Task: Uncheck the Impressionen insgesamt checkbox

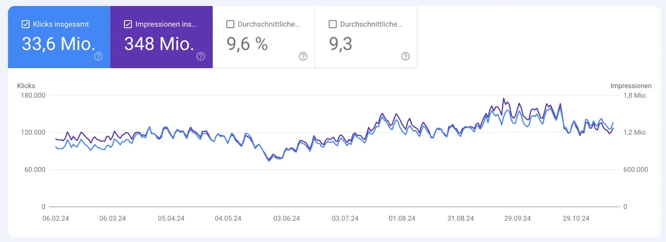Action: tap(128, 24)
